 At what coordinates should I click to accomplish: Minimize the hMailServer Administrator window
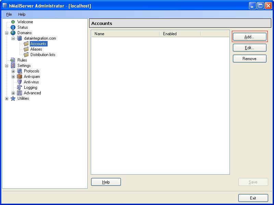point(252,6)
